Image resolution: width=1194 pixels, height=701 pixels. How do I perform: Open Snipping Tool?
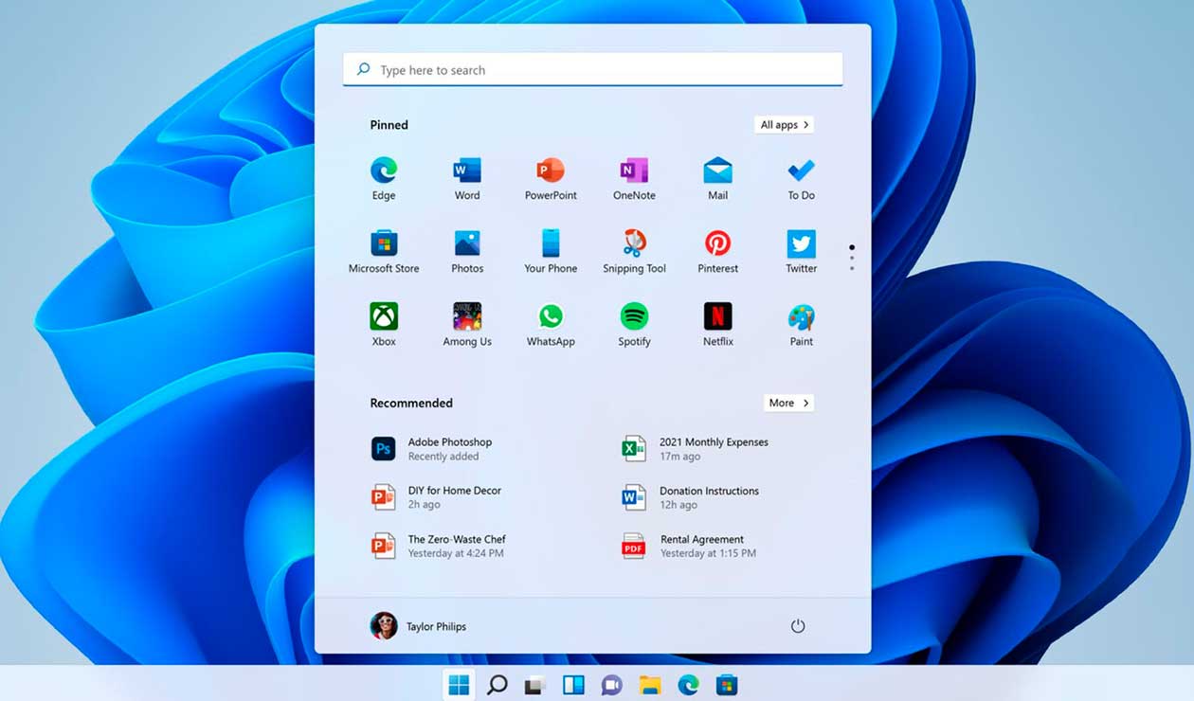tap(634, 252)
